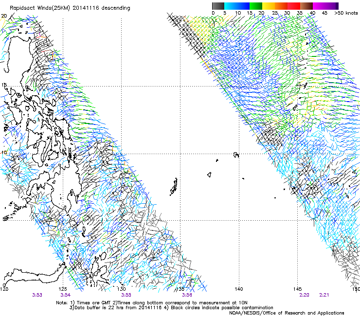
Task: Click the '45' label under the color legend
Action: 324,13
